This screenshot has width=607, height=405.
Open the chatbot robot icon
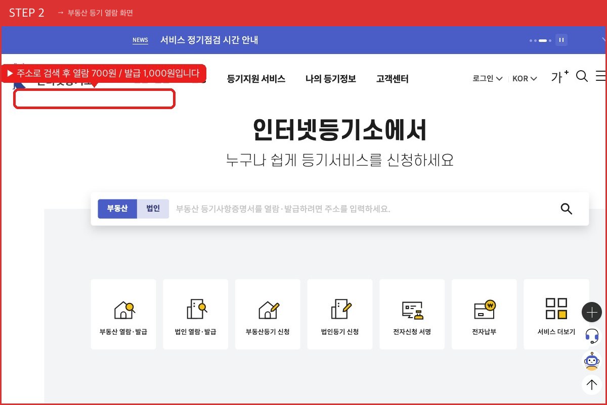tap(592, 361)
